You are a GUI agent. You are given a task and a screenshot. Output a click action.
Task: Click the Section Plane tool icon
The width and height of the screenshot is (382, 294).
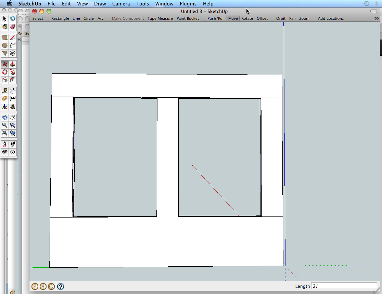[13, 152]
